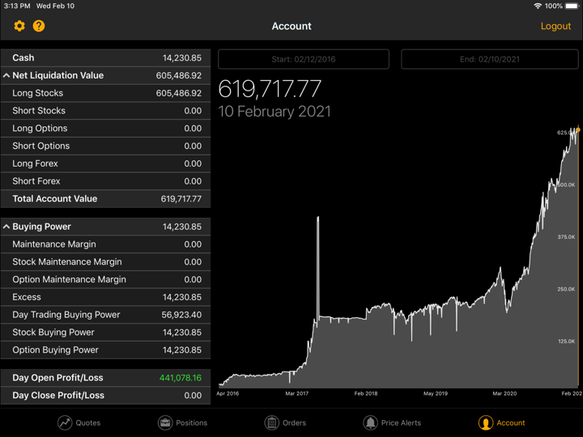
Task: Tap the Price Alerts bell icon
Action: click(370, 422)
